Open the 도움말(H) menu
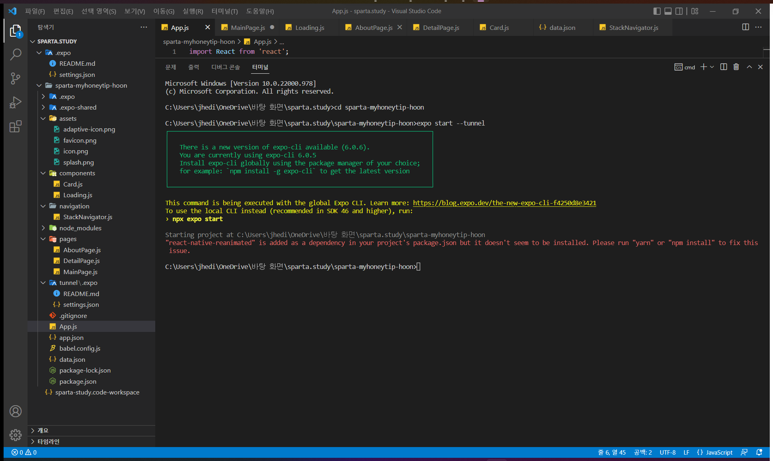 [260, 11]
